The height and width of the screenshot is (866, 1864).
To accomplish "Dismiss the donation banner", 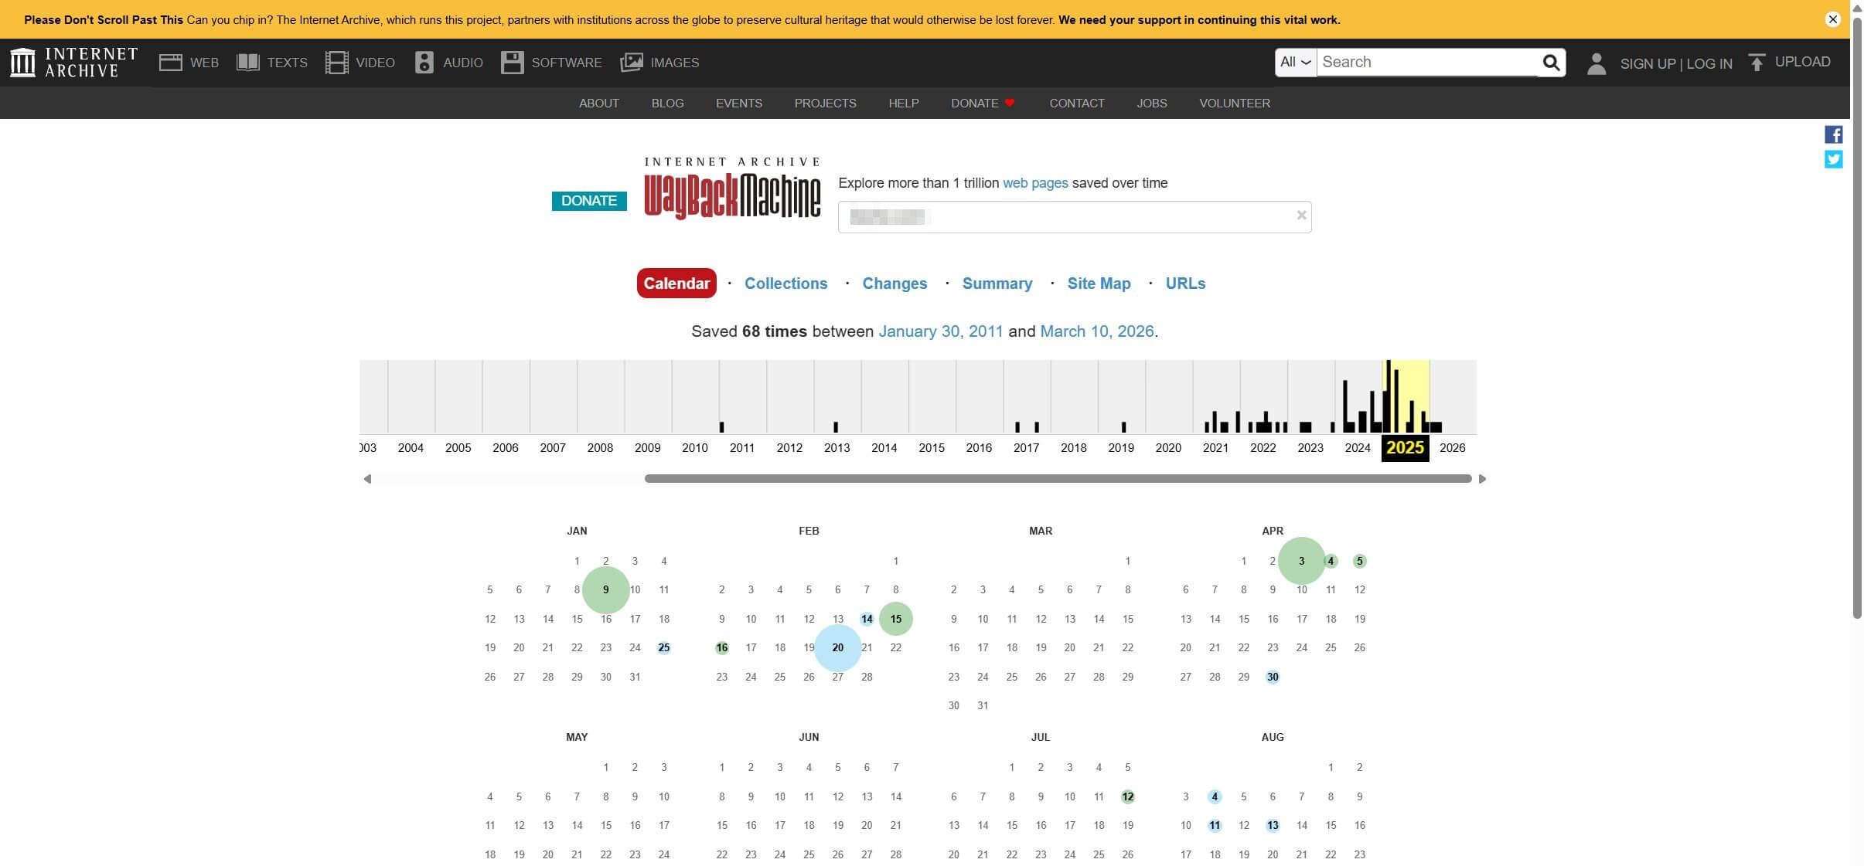I will pos(1832,19).
